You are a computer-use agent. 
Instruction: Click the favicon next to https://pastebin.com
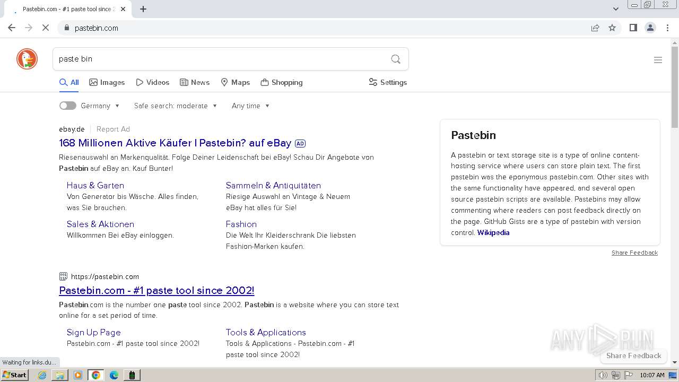[63, 276]
